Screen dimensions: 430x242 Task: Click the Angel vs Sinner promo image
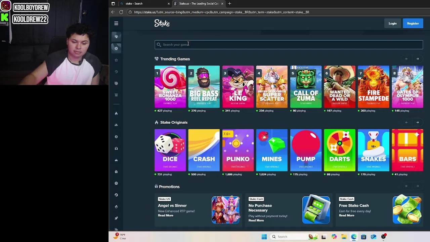tap(225, 210)
